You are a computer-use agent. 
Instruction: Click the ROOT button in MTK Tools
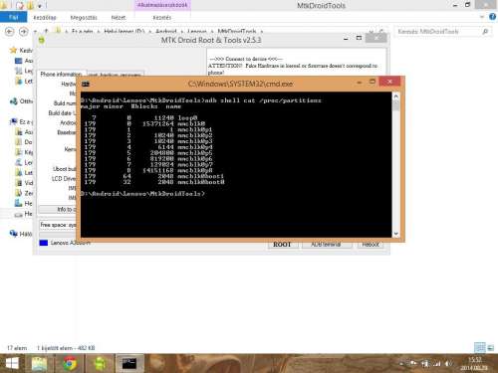click(282, 245)
